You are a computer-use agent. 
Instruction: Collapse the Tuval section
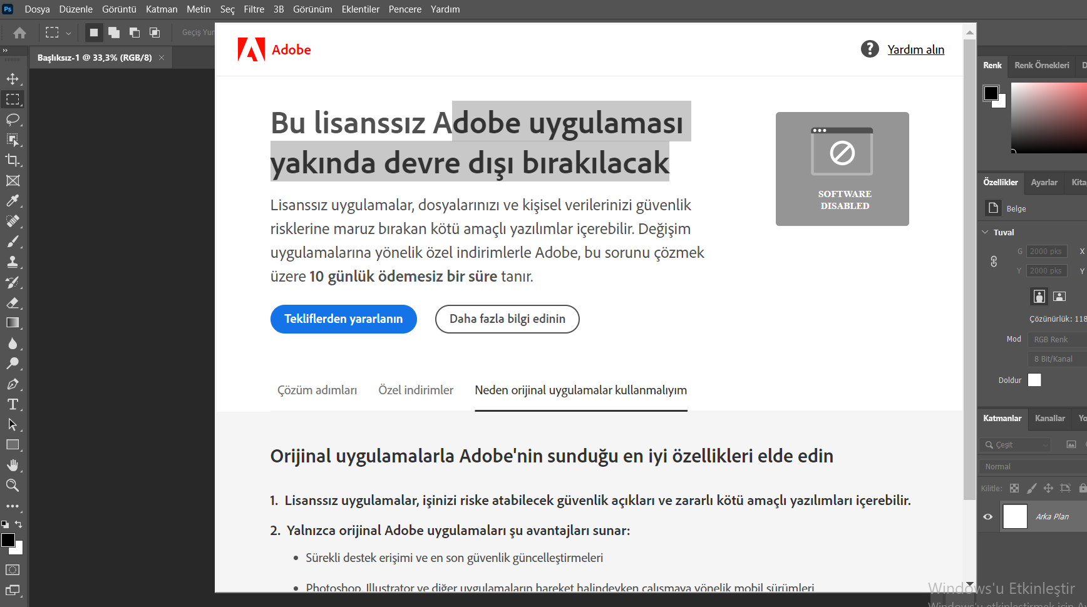pos(986,232)
